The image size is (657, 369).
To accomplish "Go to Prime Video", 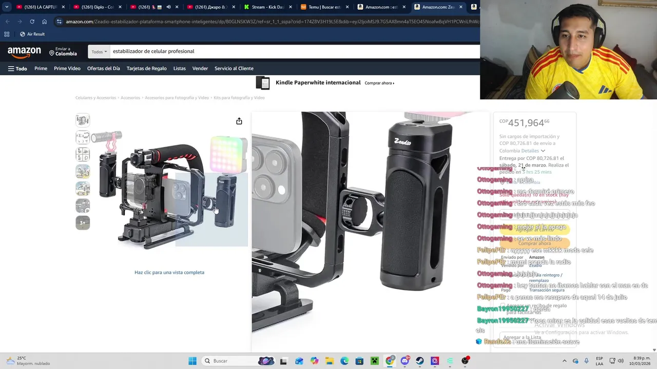I will click(x=67, y=68).
